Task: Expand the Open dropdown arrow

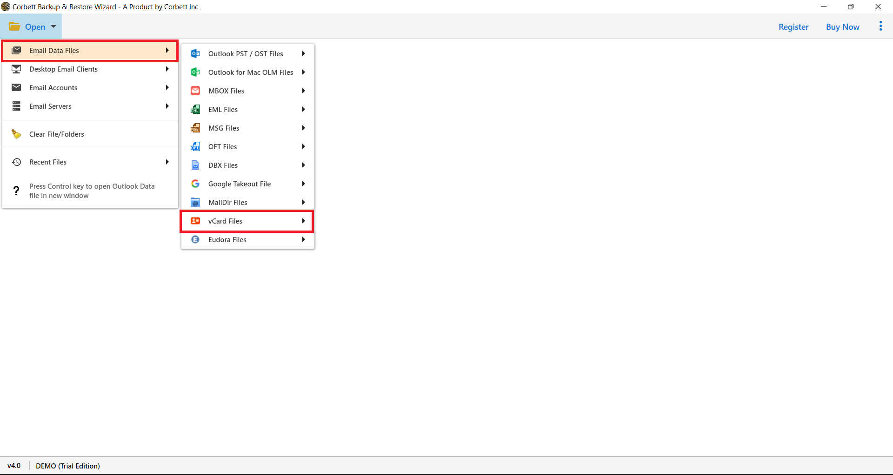Action: tap(53, 26)
